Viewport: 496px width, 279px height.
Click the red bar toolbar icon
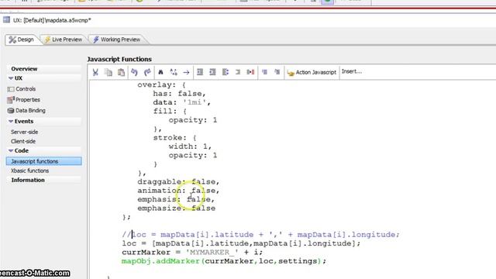click(x=250, y=72)
